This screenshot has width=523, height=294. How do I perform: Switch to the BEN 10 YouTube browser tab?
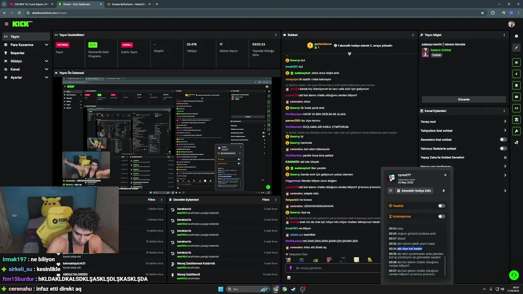[x=32, y=4]
